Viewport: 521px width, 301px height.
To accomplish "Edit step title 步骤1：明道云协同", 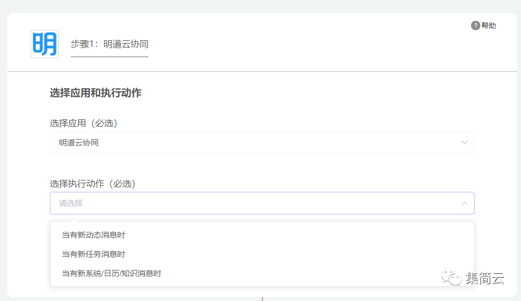I will [109, 44].
